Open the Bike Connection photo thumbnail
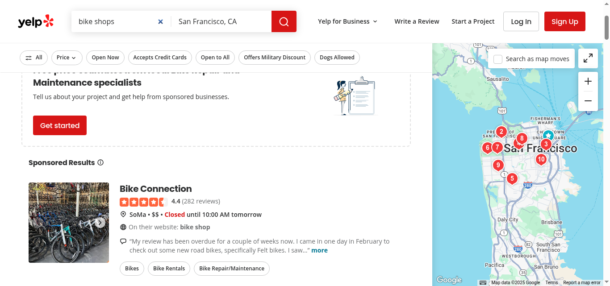The height and width of the screenshot is (286, 610). [69, 223]
